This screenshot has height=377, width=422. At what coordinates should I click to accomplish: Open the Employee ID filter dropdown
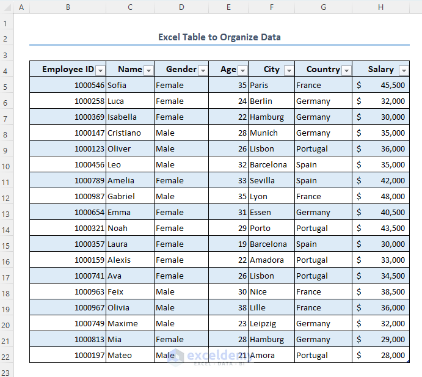pyautogui.click(x=100, y=70)
